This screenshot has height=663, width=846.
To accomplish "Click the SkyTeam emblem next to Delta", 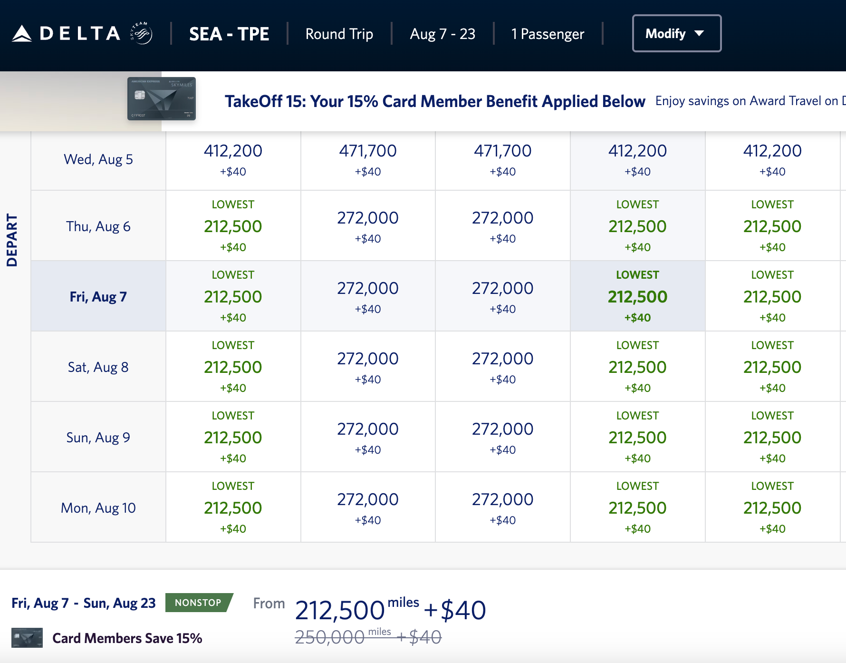I will coord(141,33).
